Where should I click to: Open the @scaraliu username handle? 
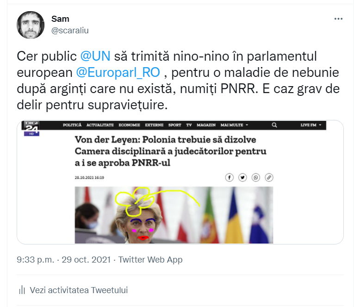(70, 30)
